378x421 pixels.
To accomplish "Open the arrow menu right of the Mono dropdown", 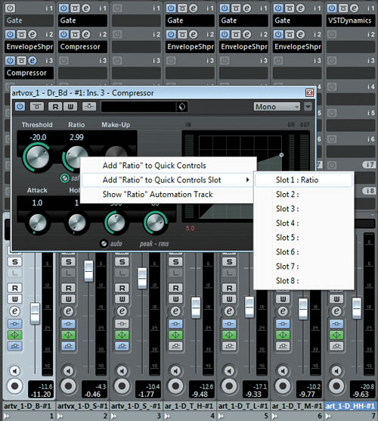I will [x=308, y=107].
